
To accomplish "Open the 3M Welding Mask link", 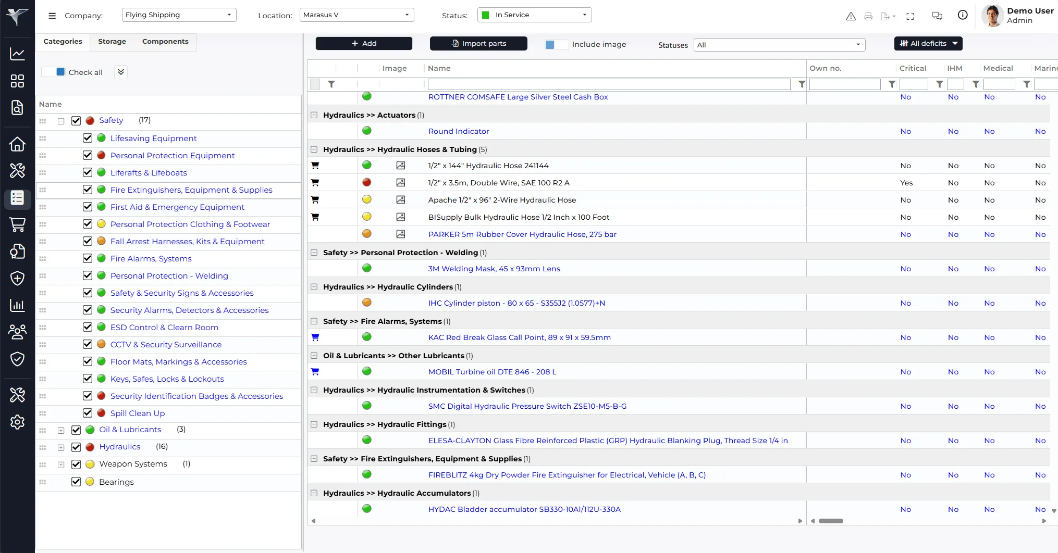I will click(x=494, y=269).
